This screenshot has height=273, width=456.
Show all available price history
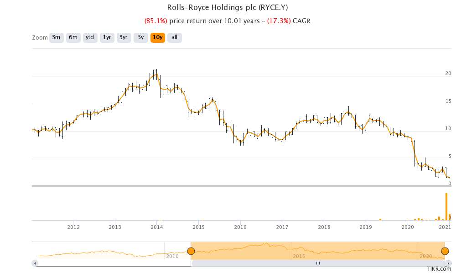[174, 37]
